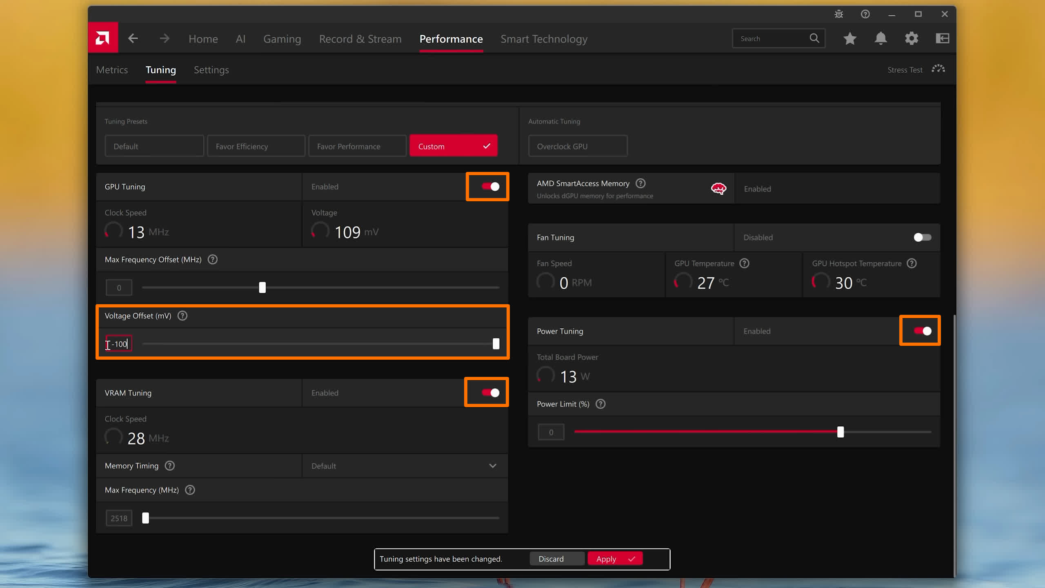This screenshot has width=1045, height=588.
Task: Click the VRAM Max Frequency value box
Action: coord(119,518)
